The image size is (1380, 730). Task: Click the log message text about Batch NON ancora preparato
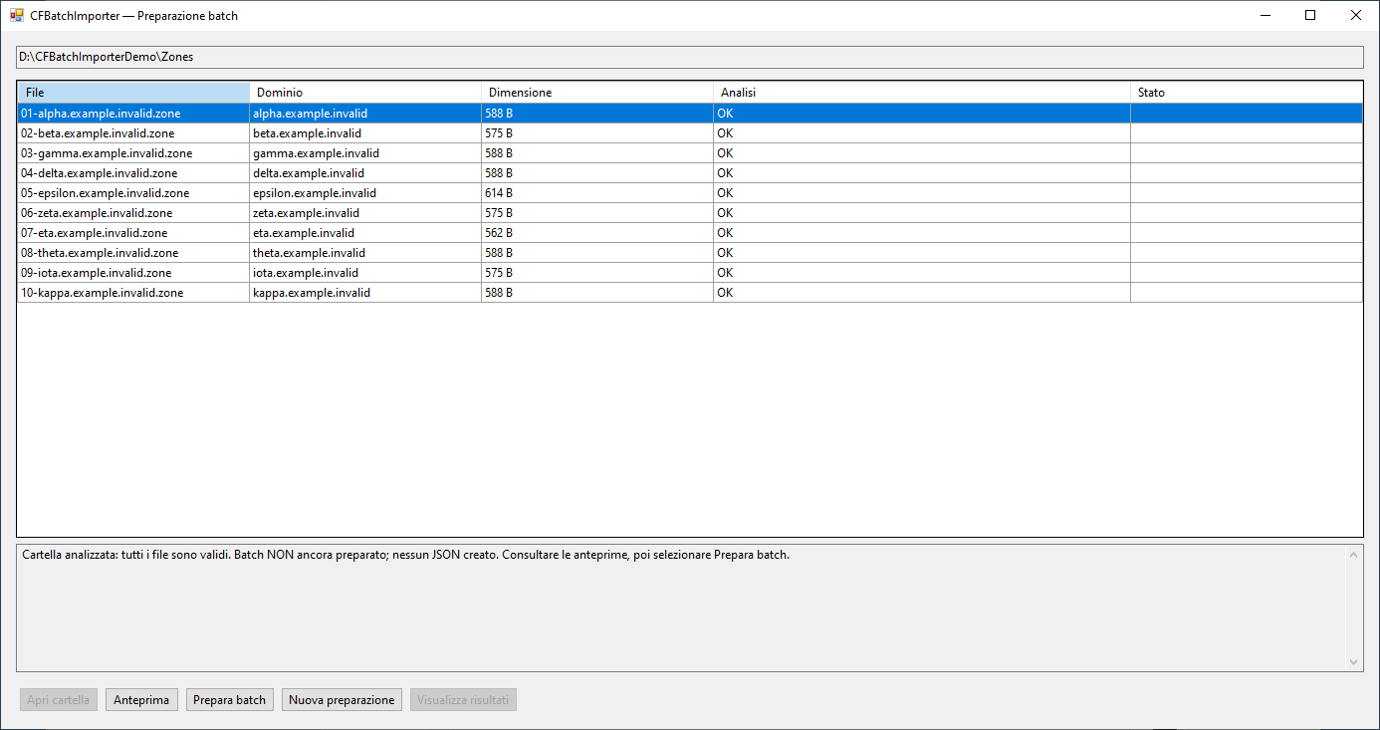click(x=405, y=555)
